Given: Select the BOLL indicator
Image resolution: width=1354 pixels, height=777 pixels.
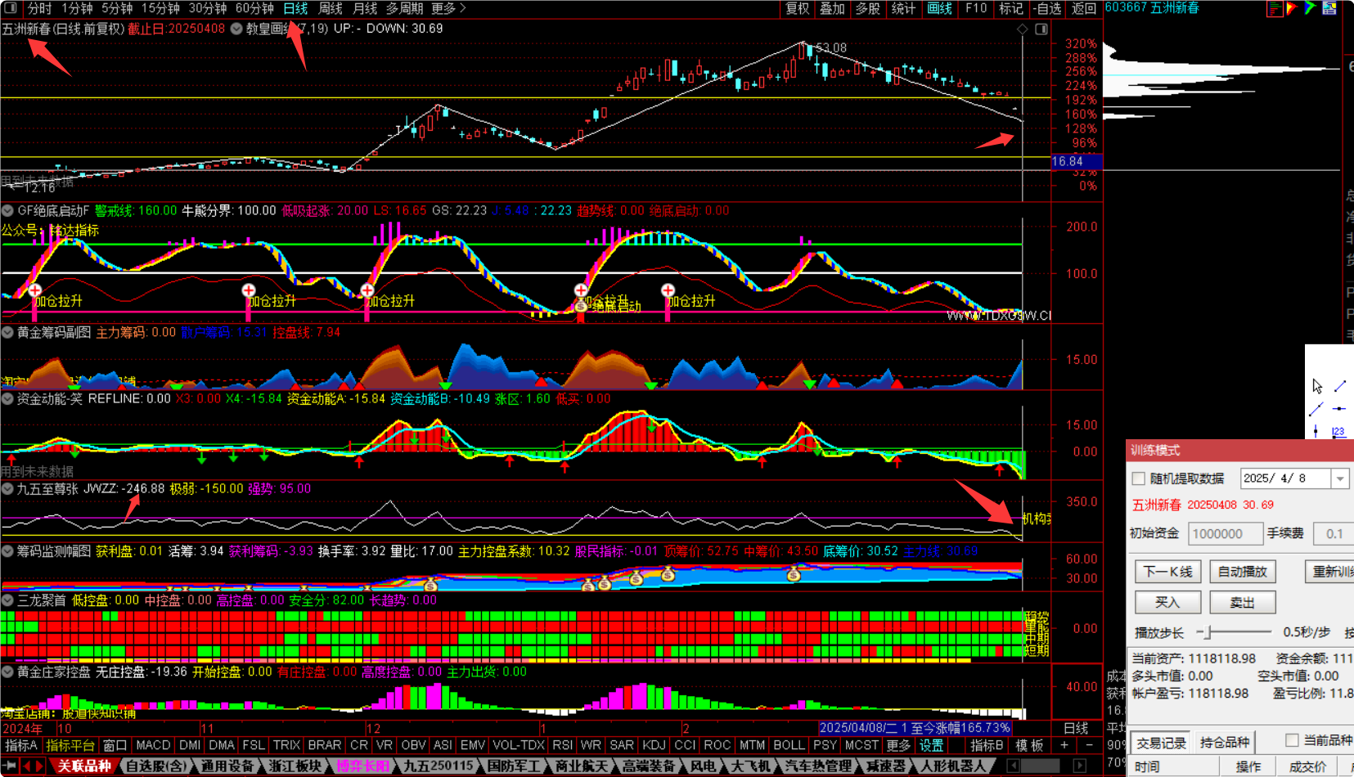Looking at the screenshot, I should 789,745.
